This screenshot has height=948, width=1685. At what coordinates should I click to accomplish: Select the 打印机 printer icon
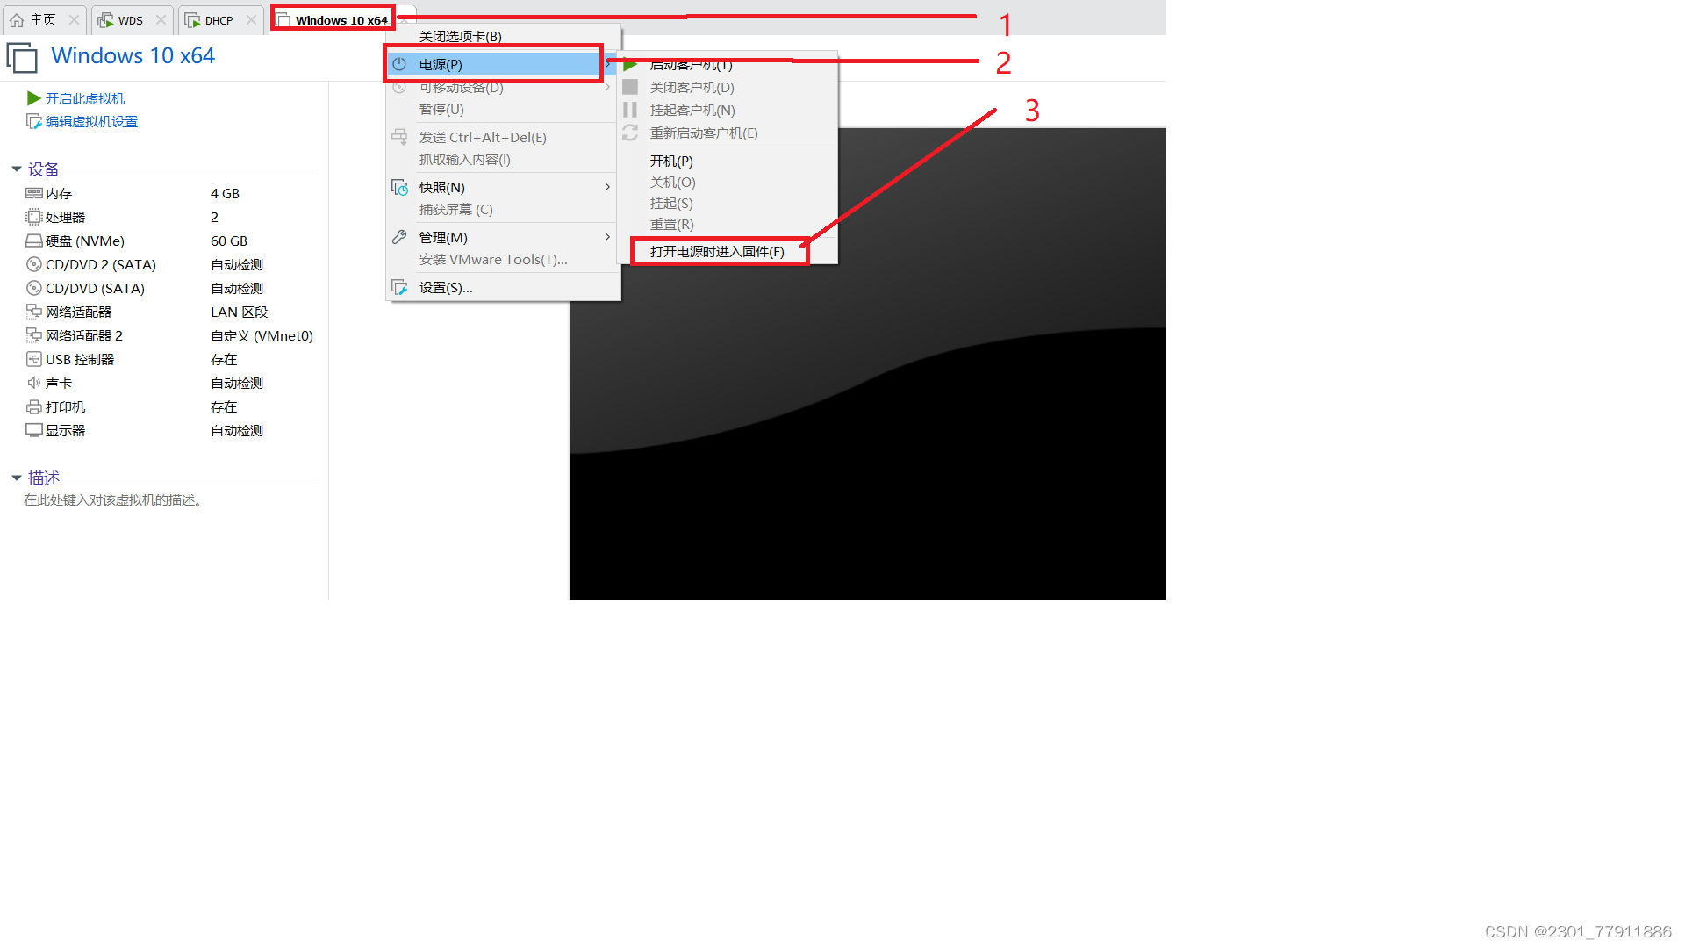[x=34, y=406]
